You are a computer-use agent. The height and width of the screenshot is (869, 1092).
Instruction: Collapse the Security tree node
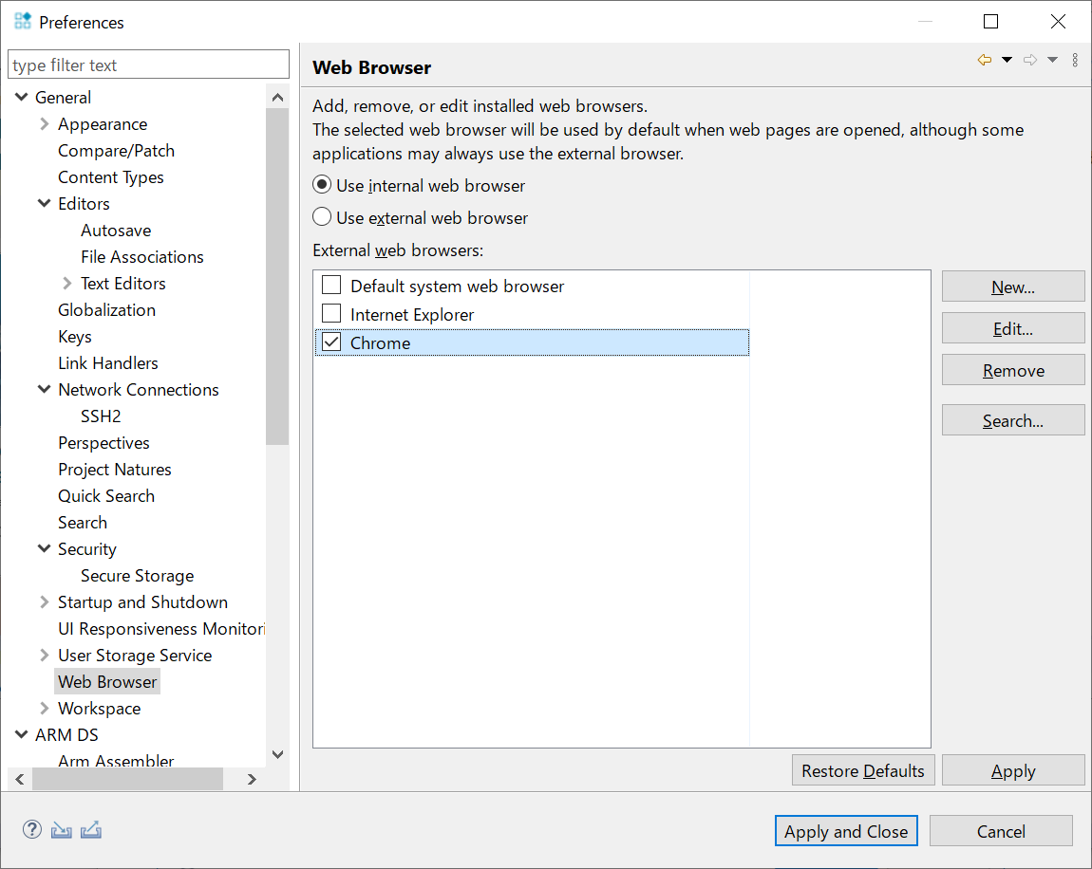pos(44,548)
